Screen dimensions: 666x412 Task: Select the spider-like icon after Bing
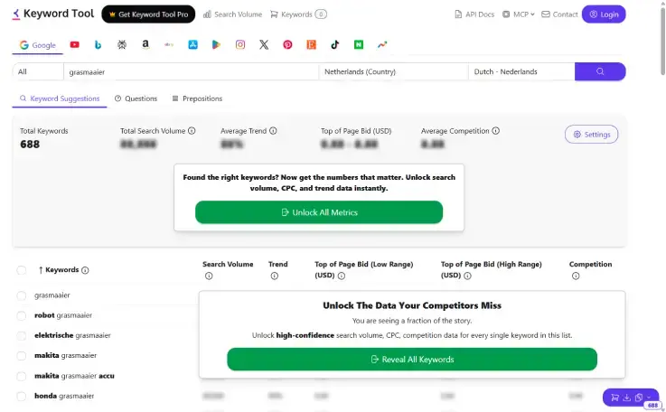[122, 44]
